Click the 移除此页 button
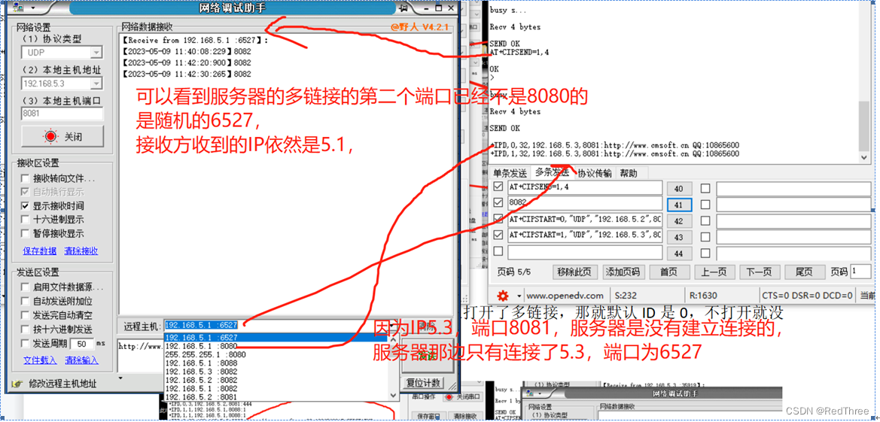Image resolution: width=880 pixels, height=422 pixels. click(x=575, y=272)
